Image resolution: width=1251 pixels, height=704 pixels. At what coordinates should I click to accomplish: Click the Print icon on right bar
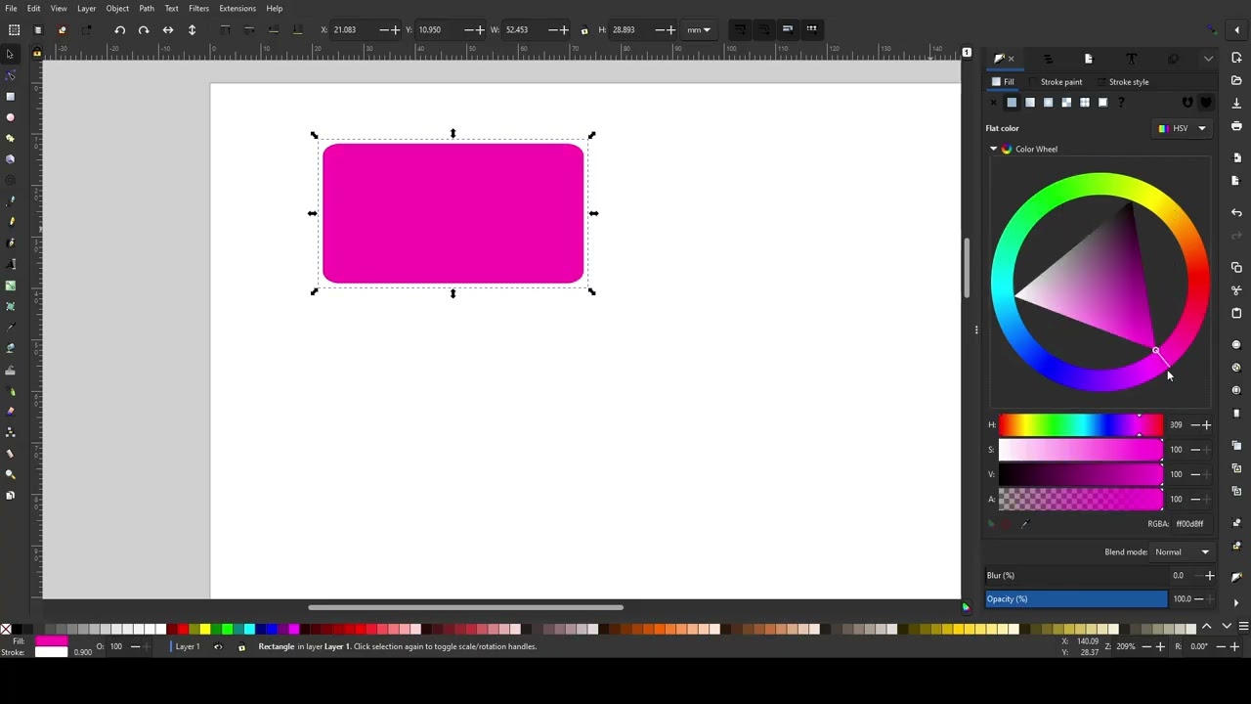tap(1236, 126)
